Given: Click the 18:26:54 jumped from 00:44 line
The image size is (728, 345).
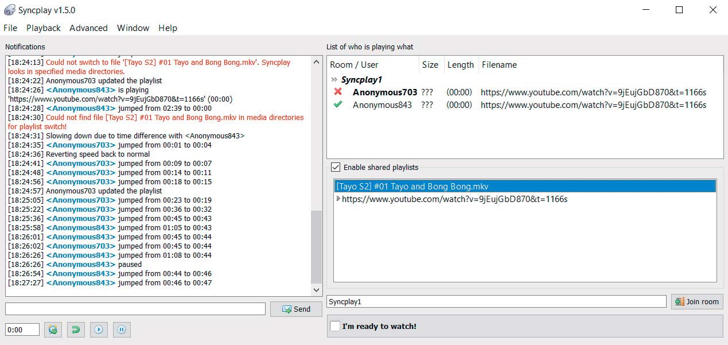Looking at the screenshot, I should tap(110, 273).
